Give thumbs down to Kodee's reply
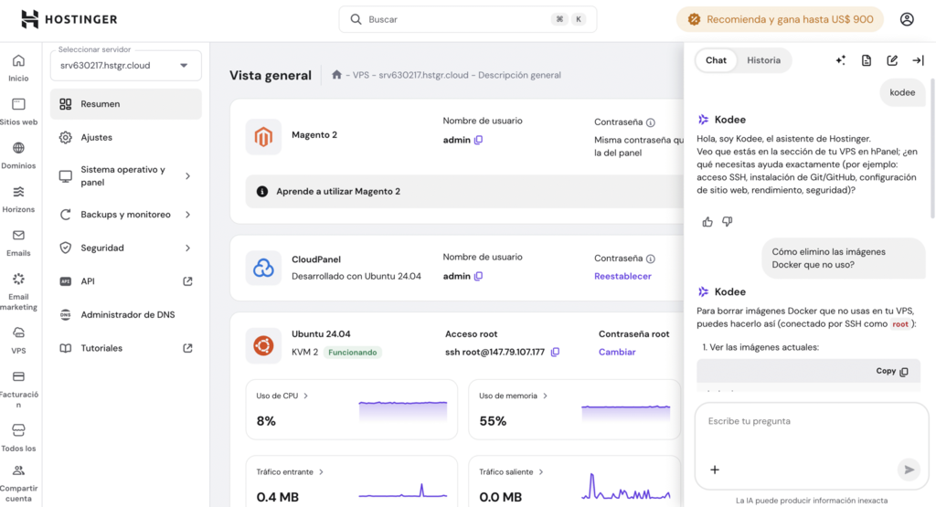 [727, 222]
